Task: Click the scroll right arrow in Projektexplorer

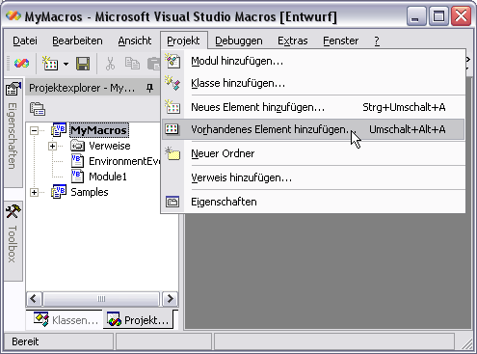Action: coord(170,299)
